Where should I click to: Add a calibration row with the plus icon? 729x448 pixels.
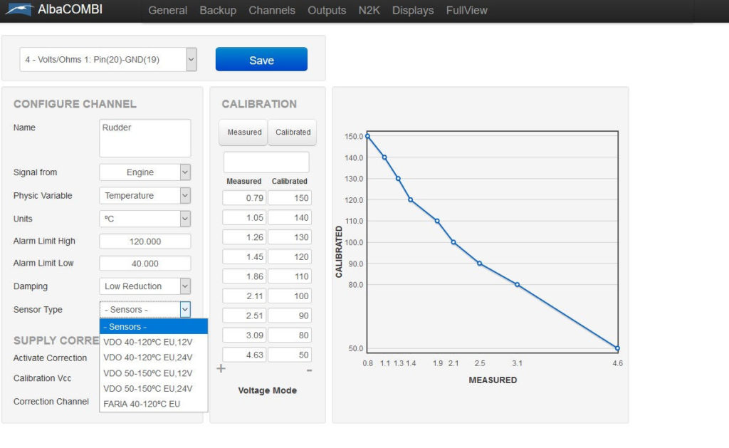[221, 368]
